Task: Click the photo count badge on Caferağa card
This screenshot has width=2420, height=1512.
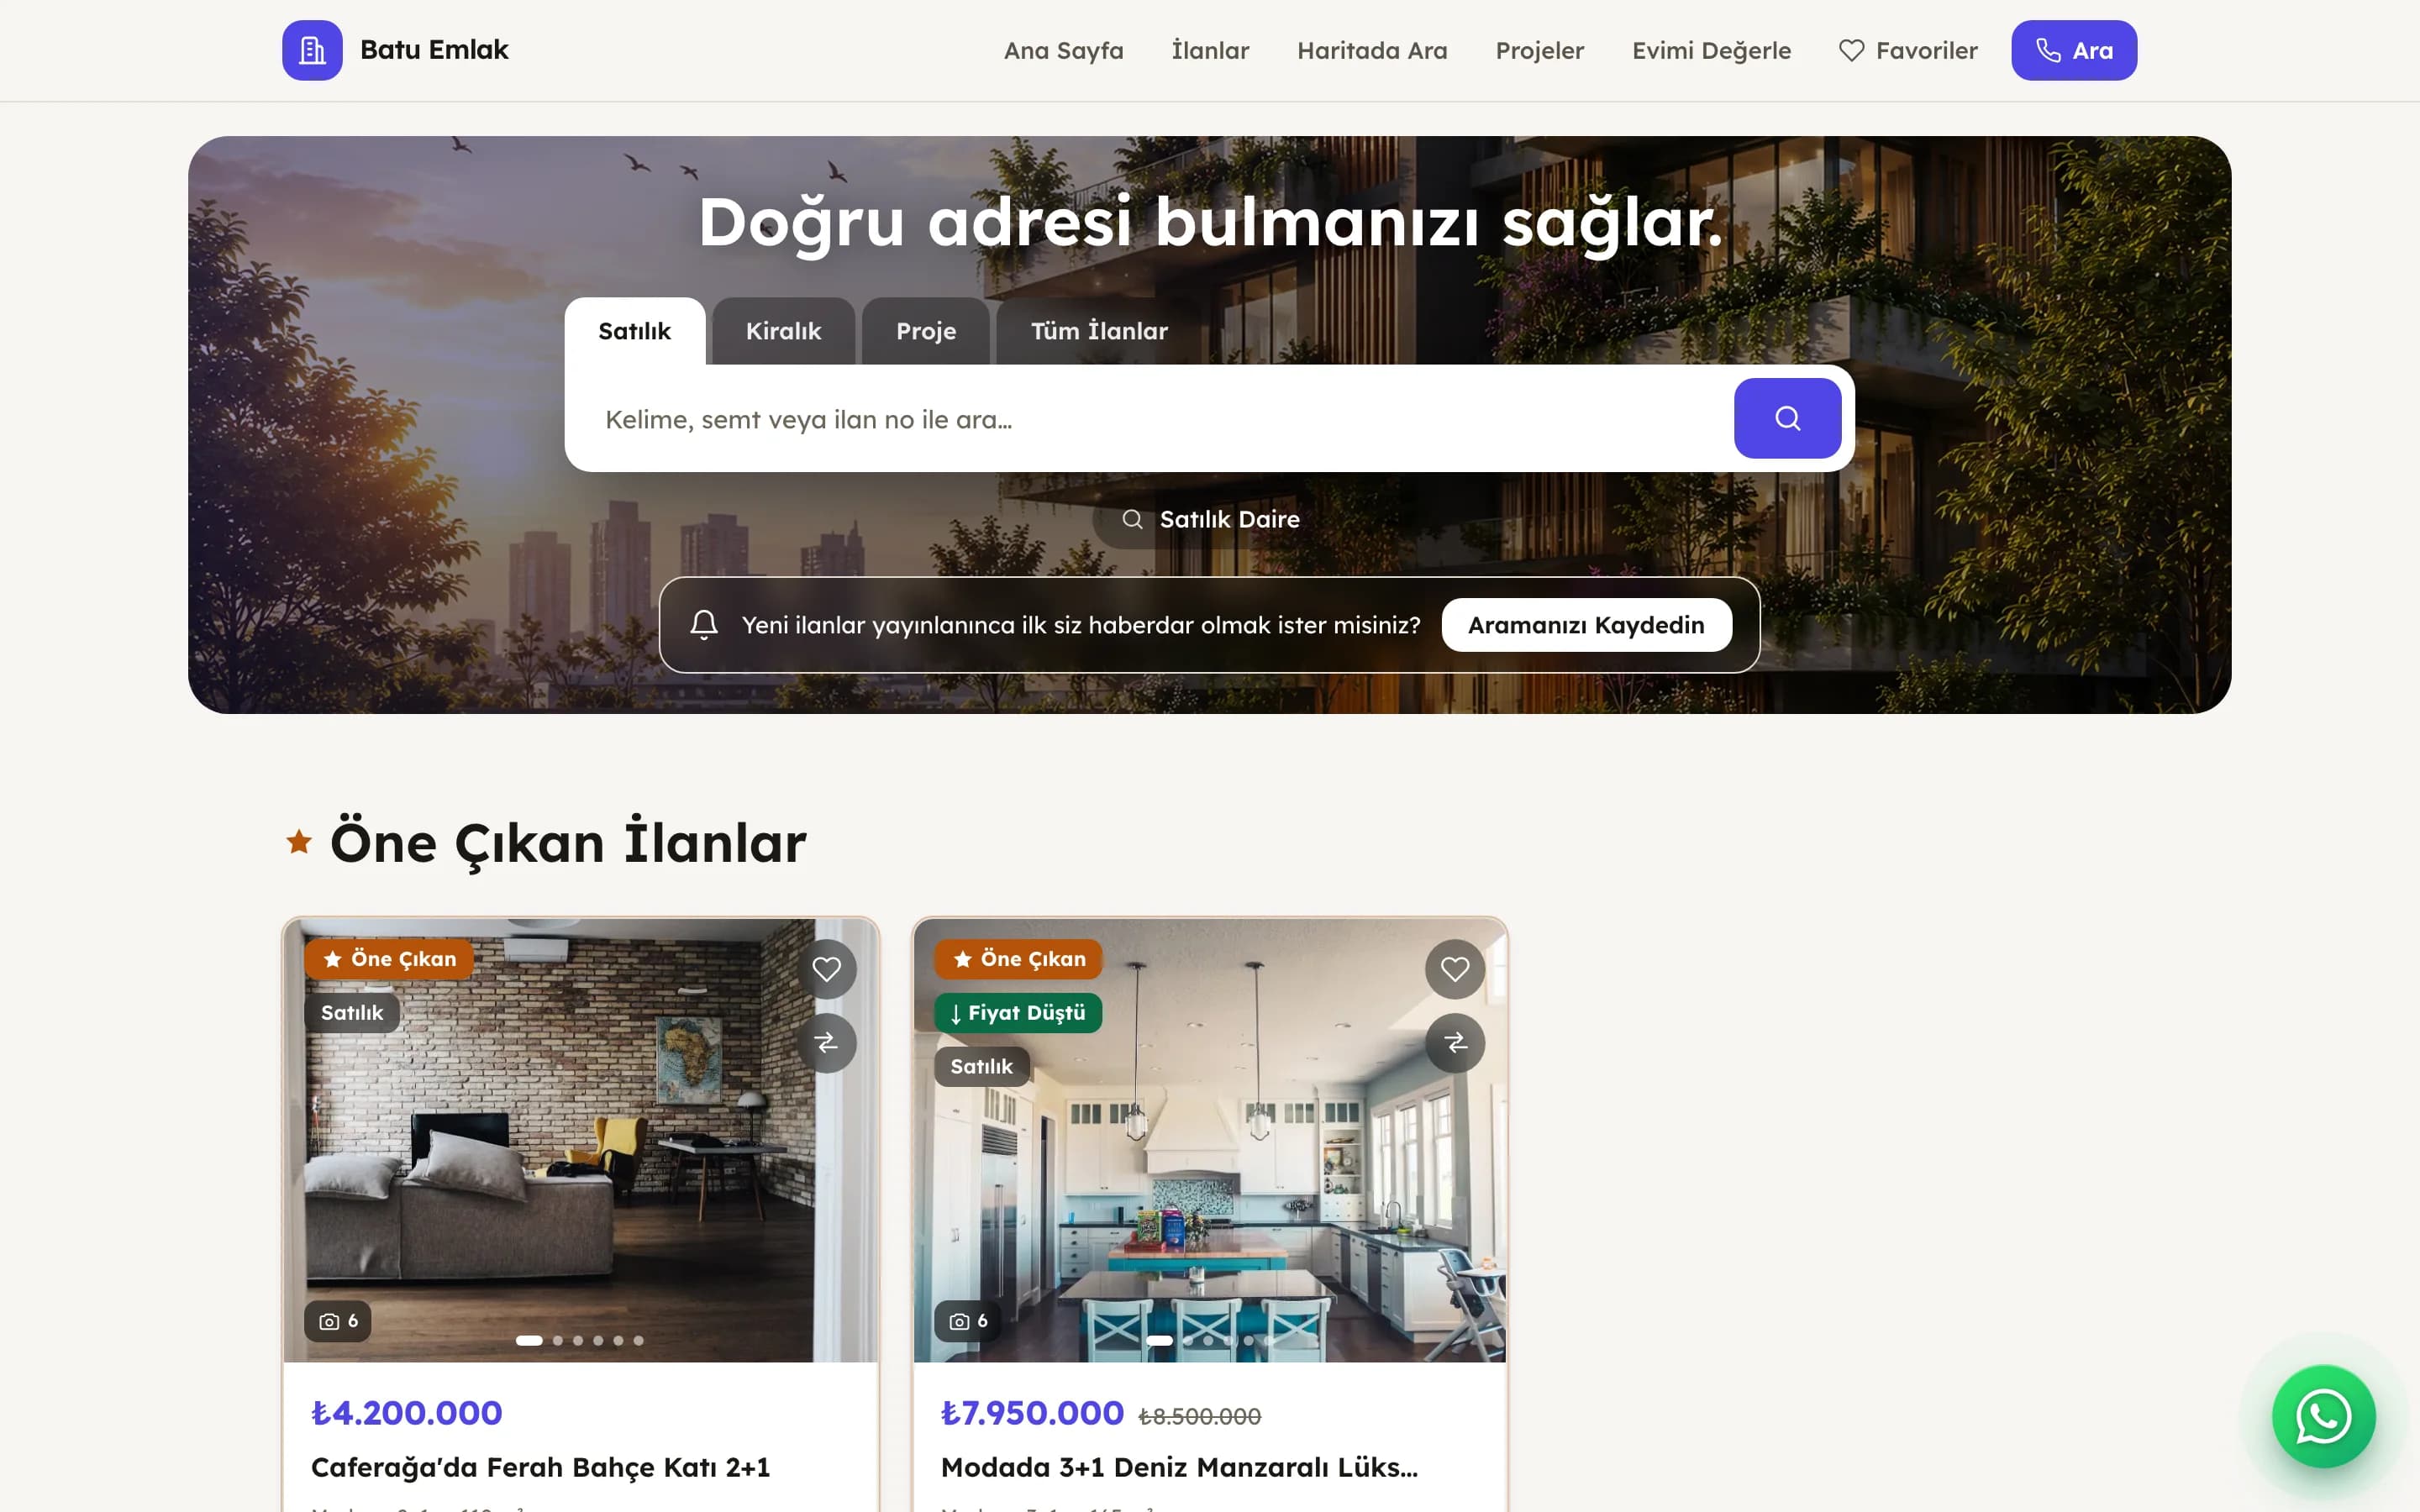Action: coord(338,1321)
